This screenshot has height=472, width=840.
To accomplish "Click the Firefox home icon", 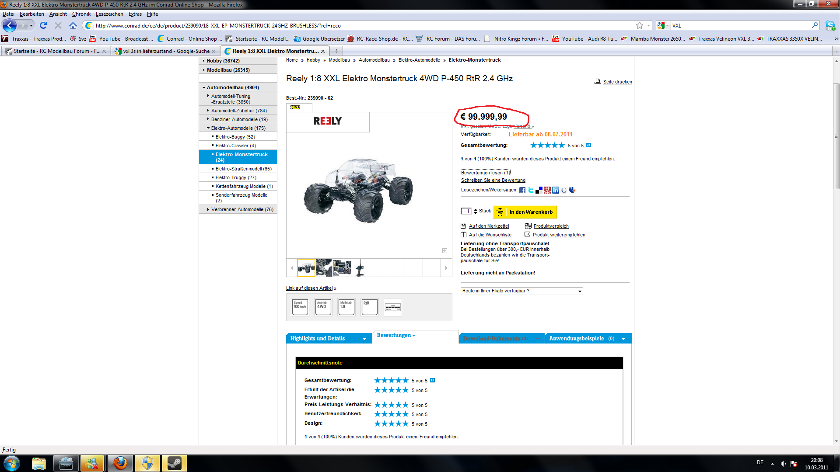I will point(73,25).
